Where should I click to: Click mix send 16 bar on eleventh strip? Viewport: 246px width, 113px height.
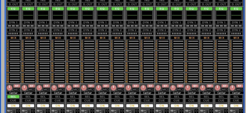point(163,82)
